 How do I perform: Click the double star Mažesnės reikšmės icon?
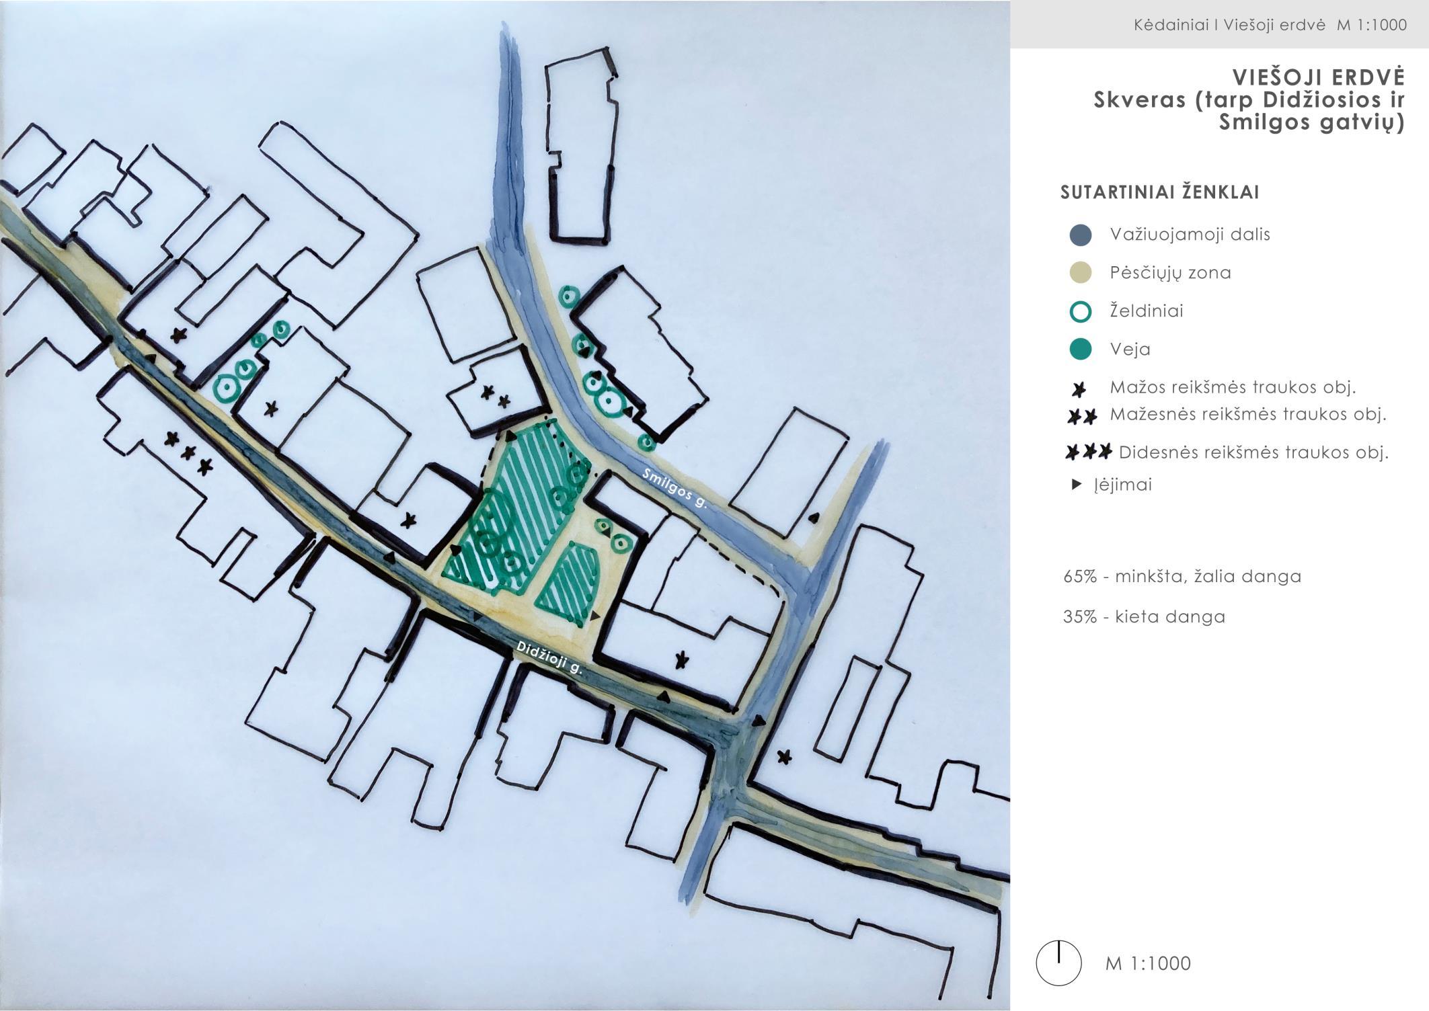tap(1082, 417)
